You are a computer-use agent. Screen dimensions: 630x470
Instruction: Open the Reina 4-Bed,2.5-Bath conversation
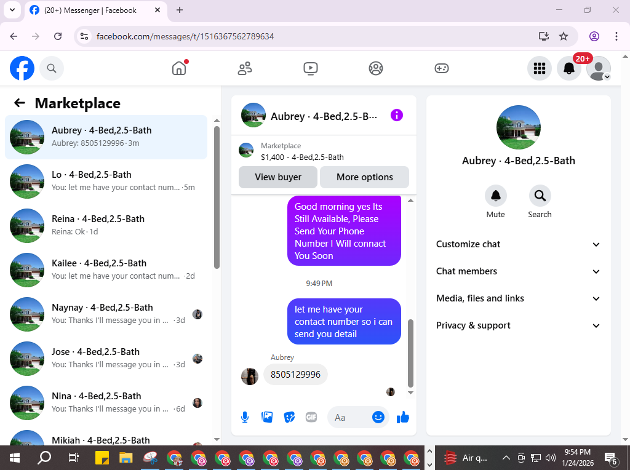coord(106,225)
